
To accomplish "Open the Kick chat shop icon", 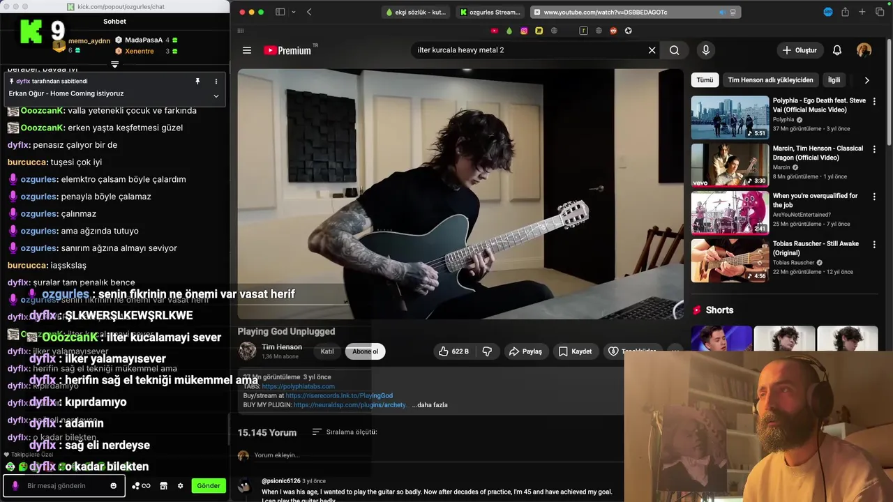I will click(163, 486).
